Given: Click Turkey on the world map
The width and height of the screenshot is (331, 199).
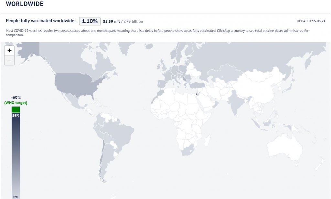Looking at the screenshot, I should point(197,85).
